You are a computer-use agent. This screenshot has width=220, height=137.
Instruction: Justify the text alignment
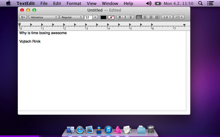point(156,17)
